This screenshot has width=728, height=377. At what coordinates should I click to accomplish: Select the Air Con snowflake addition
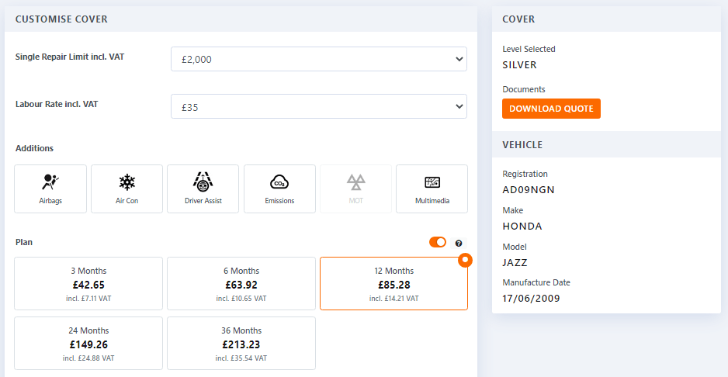(x=127, y=188)
